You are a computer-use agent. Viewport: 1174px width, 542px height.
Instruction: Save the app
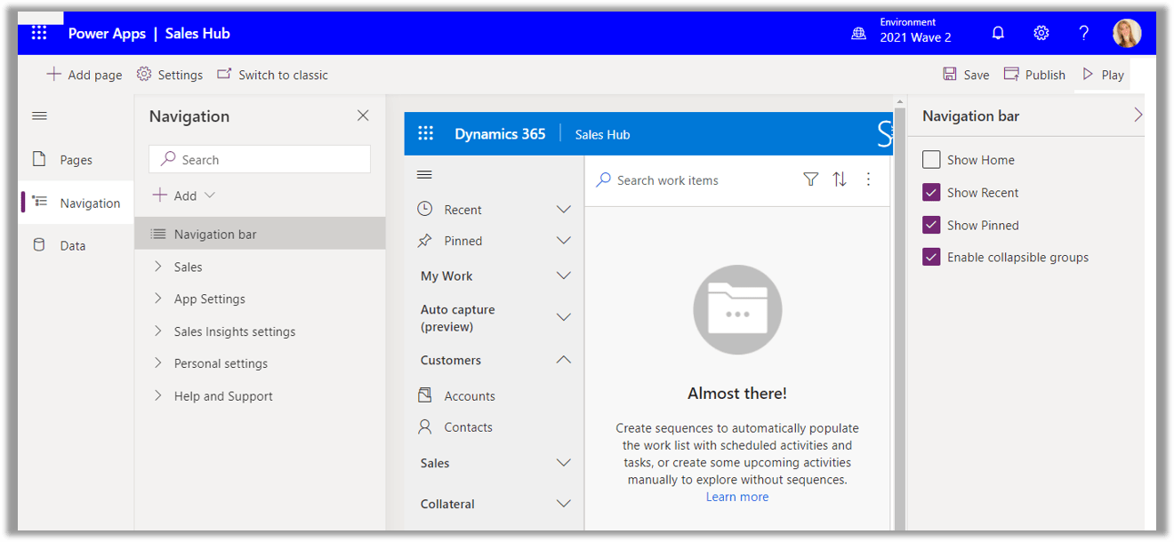pos(966,75)
